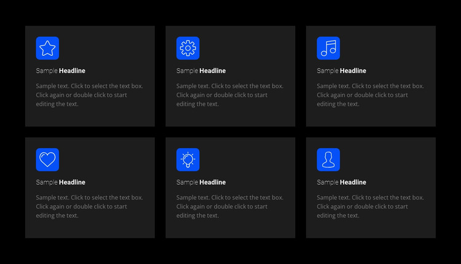Click the music note icon
Image resolution: width=461 pixels, height=264 pixels.
[328, 48]
